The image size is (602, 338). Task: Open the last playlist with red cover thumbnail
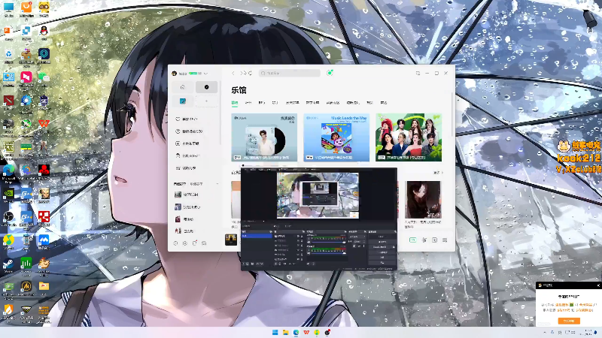tap(178, 231)
